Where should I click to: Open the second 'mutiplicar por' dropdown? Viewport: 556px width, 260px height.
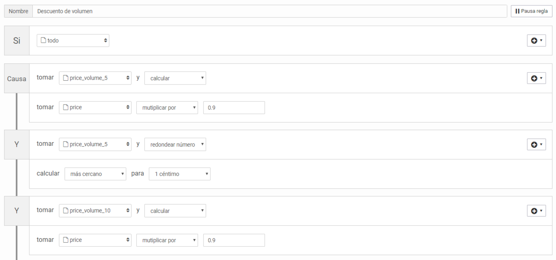pyautogui.click(x=167, y=240)
